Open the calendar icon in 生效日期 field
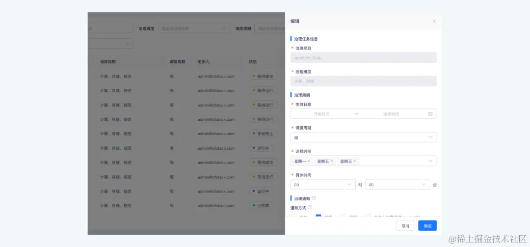Viewport: 530px width, 247px height. click(x=430, y=114)
